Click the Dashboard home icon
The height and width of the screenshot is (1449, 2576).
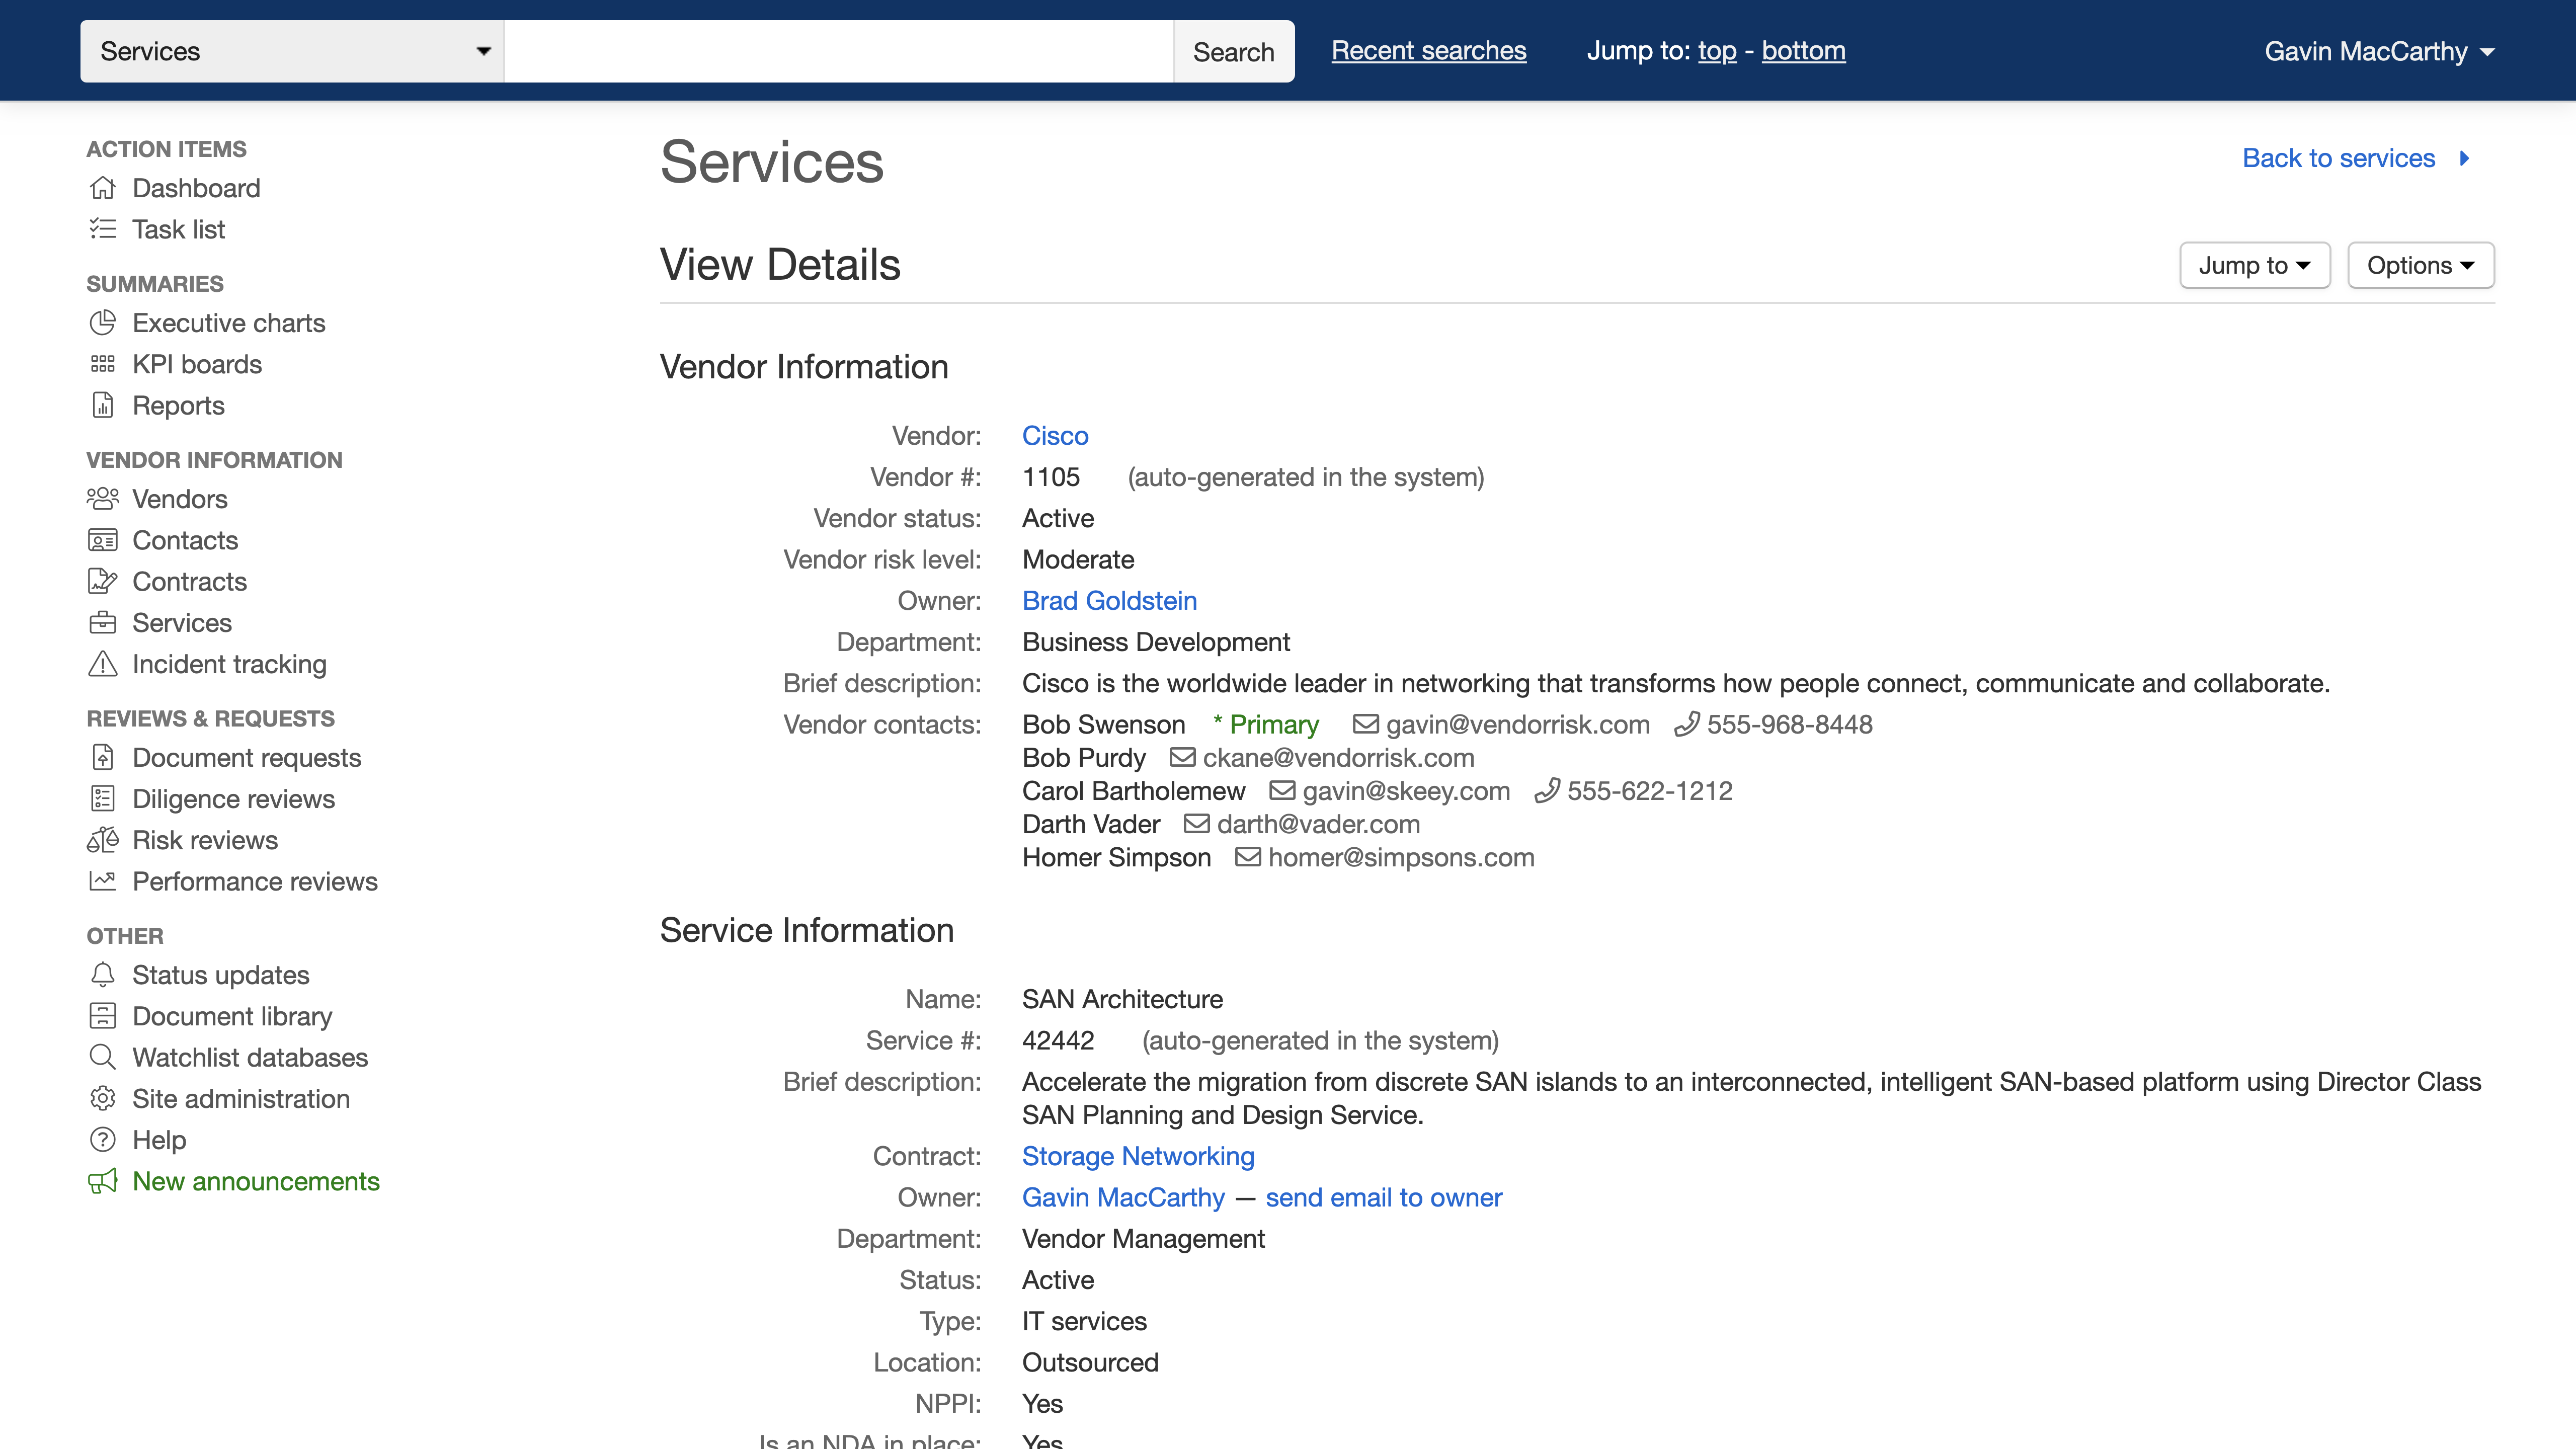102,188
